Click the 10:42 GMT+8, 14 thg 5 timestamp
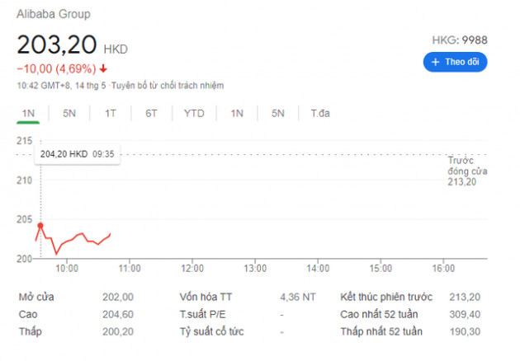This screenshot has height=361, width=520. pyautogui.click(x=61, y=86)
